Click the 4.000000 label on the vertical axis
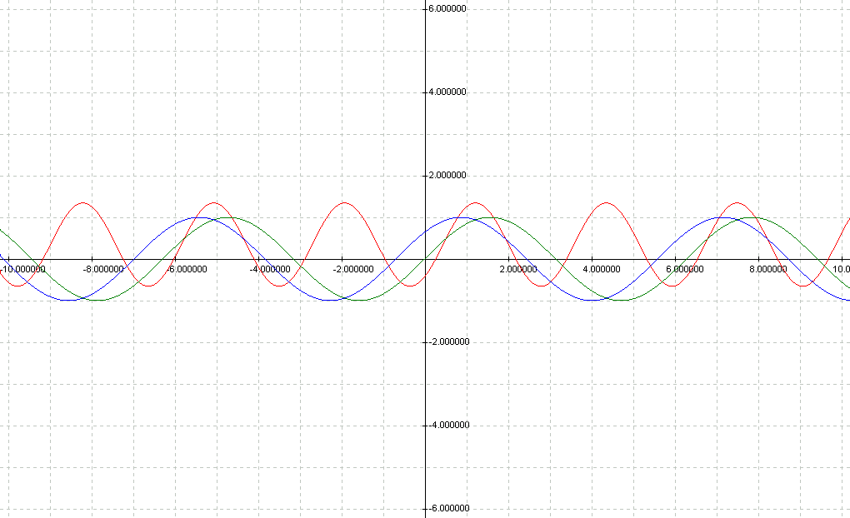This screenshot has width=850, height=518. tap(447, 92)
